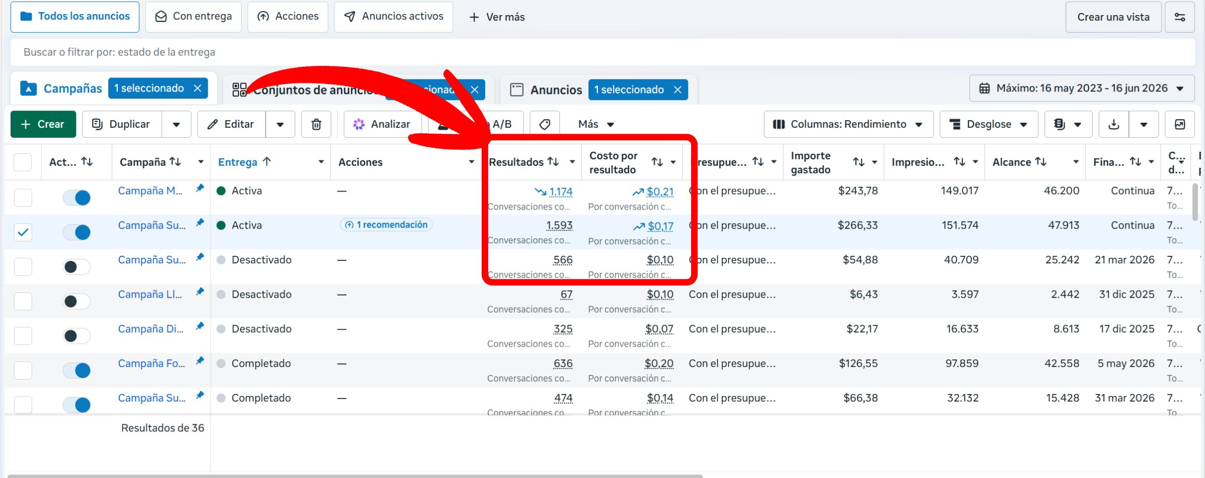This screenshot has height=478, width=1205.
Task: Open the Desglose dropdown
Action: (x=989, y=124)
